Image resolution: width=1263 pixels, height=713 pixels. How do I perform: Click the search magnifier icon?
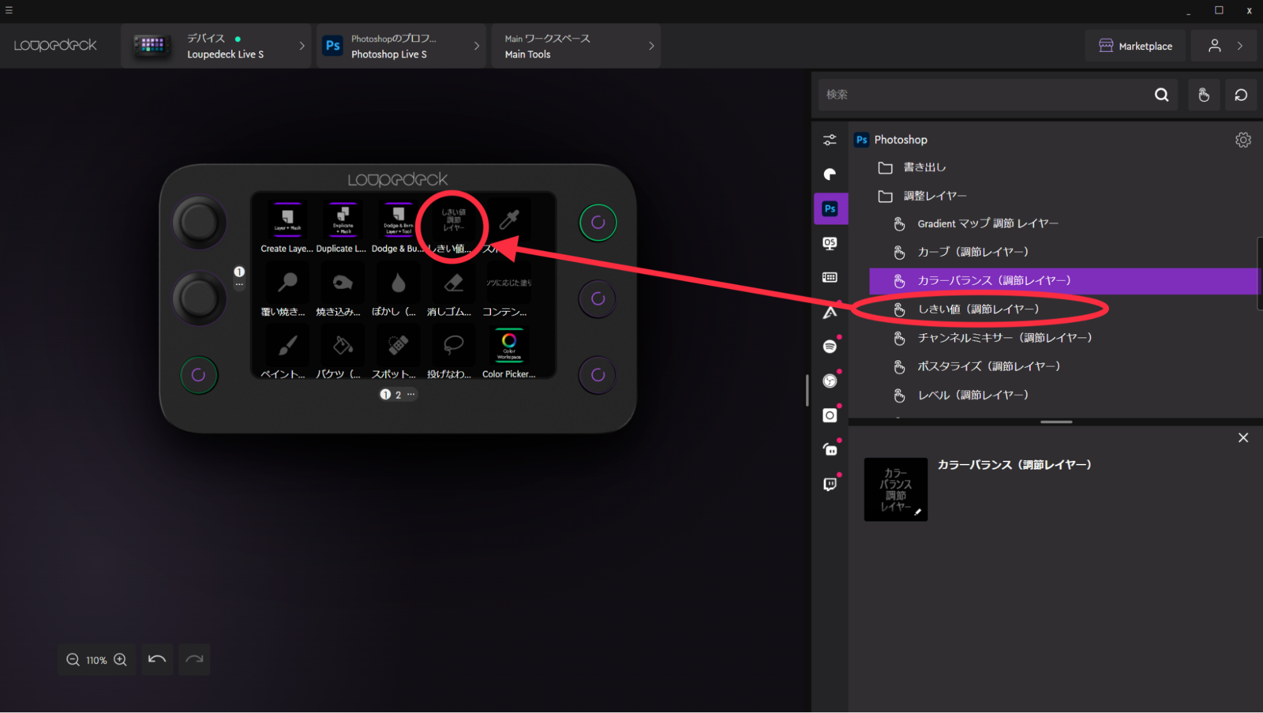[x=1161, y=95]
